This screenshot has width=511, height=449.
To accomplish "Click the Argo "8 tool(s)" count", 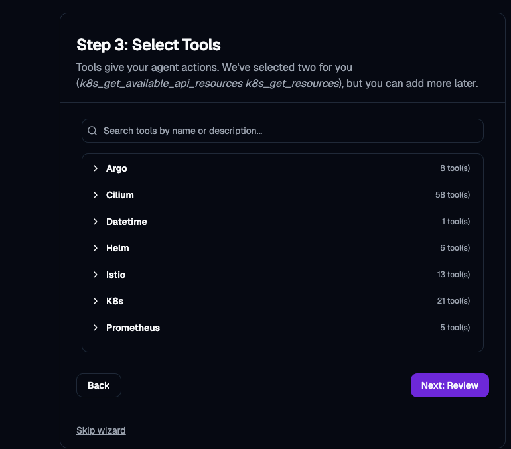I will click(455, 168).
